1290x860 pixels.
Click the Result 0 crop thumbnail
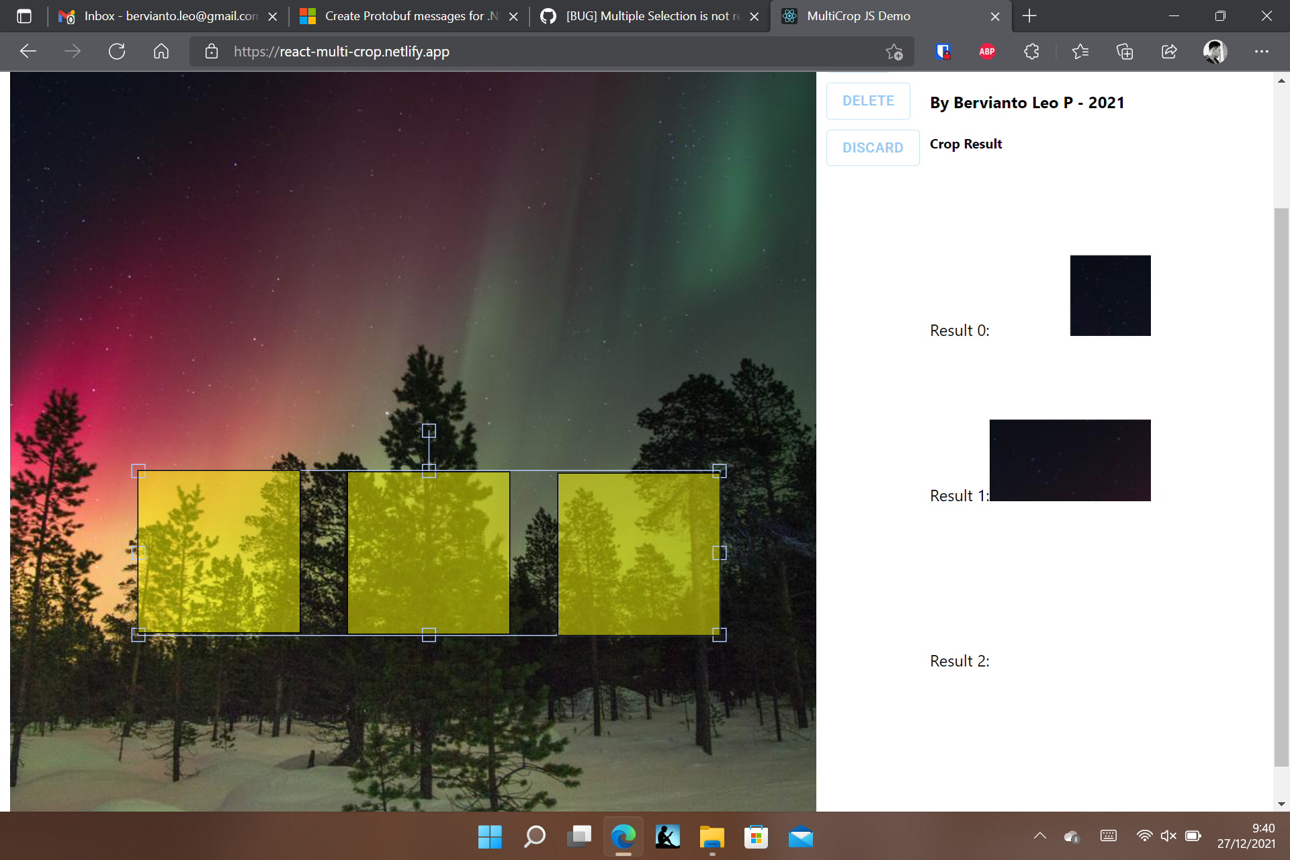pyautogui.click(x=1110, y=296)
